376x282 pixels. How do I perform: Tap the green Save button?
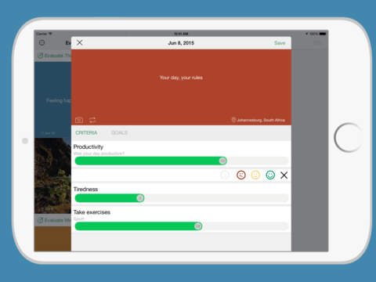pyautogui.click(x=280, y=43)
